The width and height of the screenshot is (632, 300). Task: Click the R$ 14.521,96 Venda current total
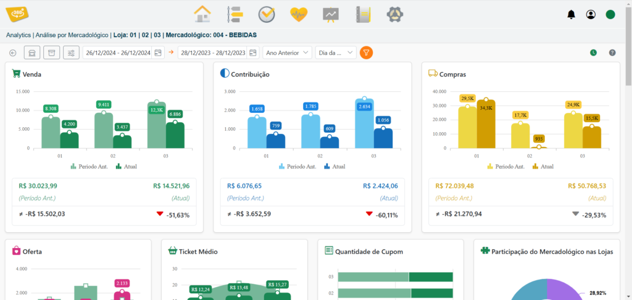[172, 186]
